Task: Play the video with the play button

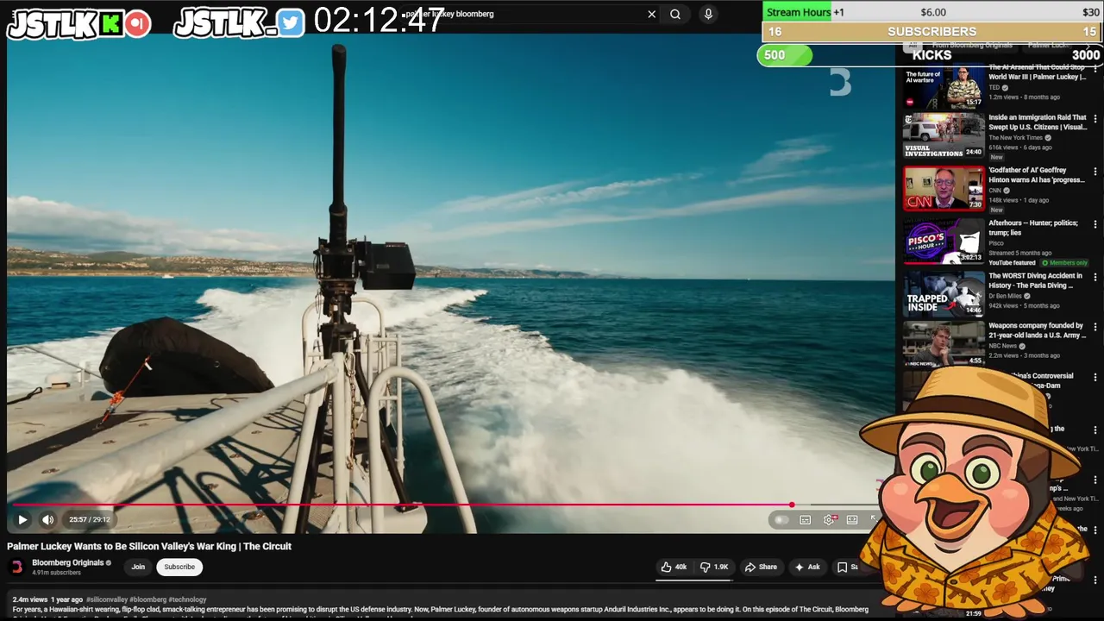Action: click(22, 519)
